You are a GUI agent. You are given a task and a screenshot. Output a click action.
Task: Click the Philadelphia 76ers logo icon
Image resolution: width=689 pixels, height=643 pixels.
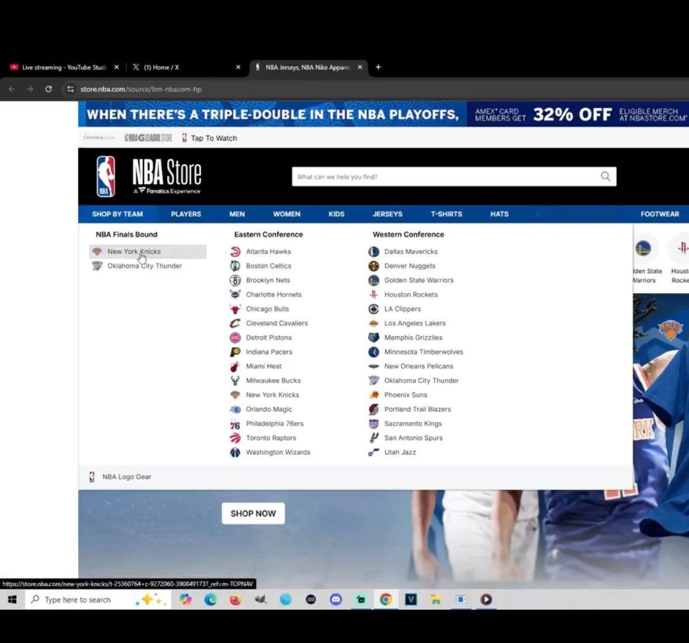click(x=236, y=424)
